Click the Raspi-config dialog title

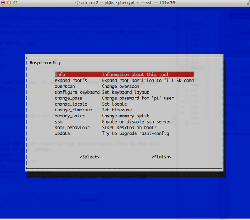45,63
